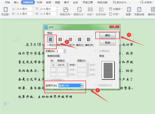155x114 pixels.
Task: Click the paste options icon below the text
Action: (x=5, y=104)
